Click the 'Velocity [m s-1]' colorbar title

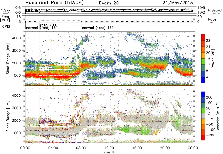pyautogui.click(x=218, y=116)
